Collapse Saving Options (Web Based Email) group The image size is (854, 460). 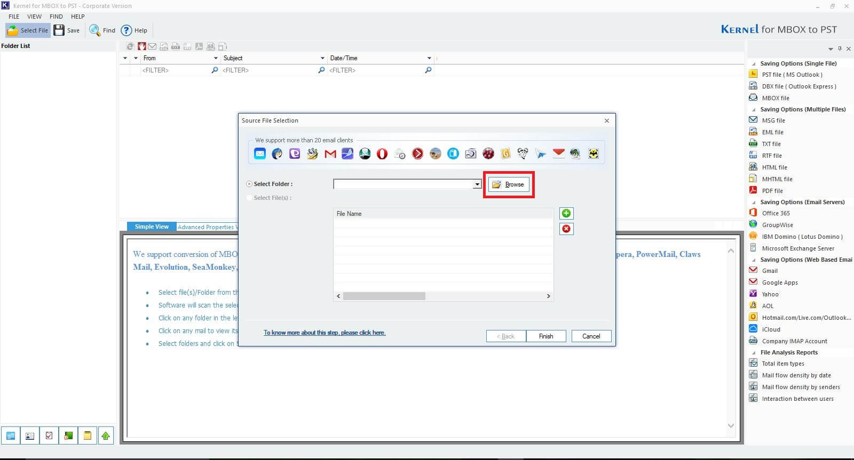754,260
